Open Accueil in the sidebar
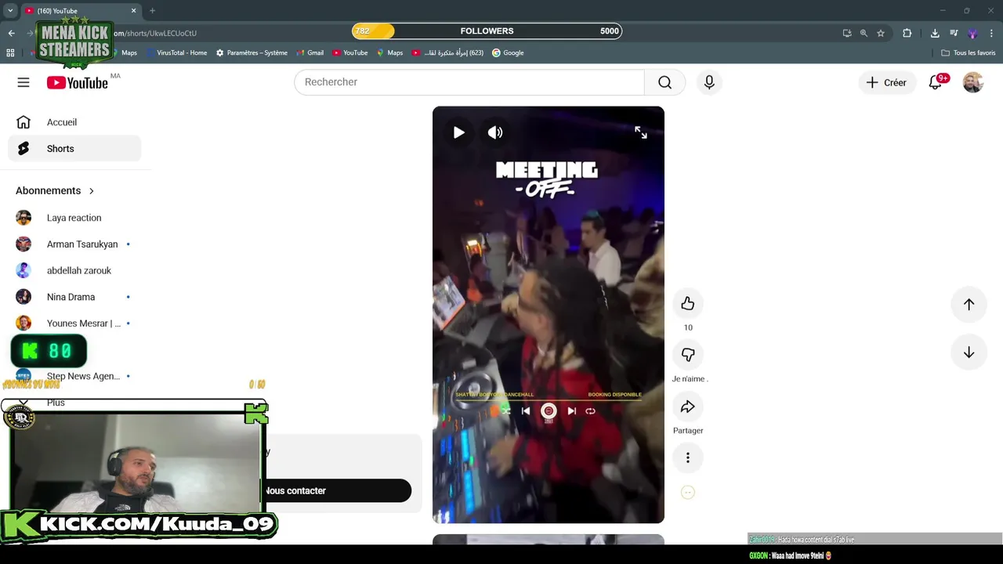This screenshot has width=1003, height=564. (74, 122)
